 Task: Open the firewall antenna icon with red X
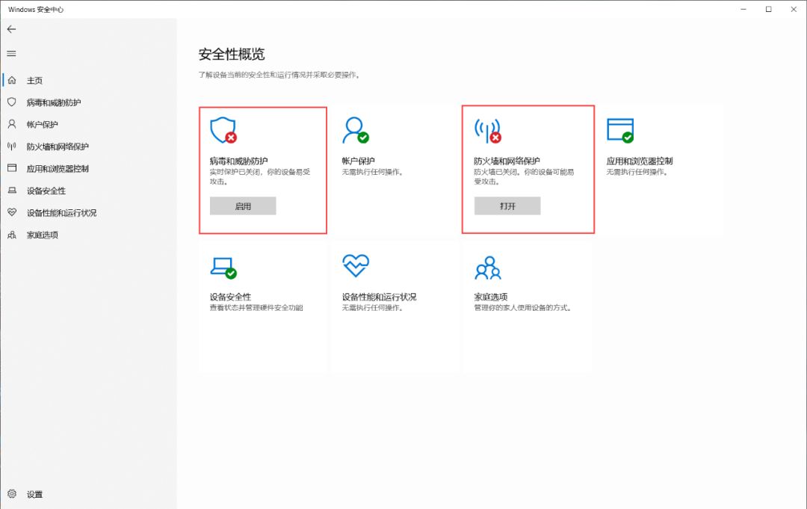[x=487, y=130]
